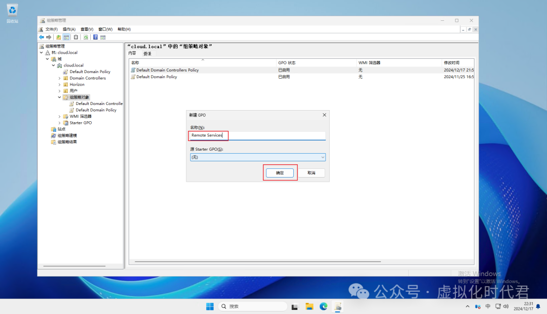Image resolution: width=547 pixels, height=314 pixels.
Task: Expand the Domain Controllers tree node
Action: (59, 78)
